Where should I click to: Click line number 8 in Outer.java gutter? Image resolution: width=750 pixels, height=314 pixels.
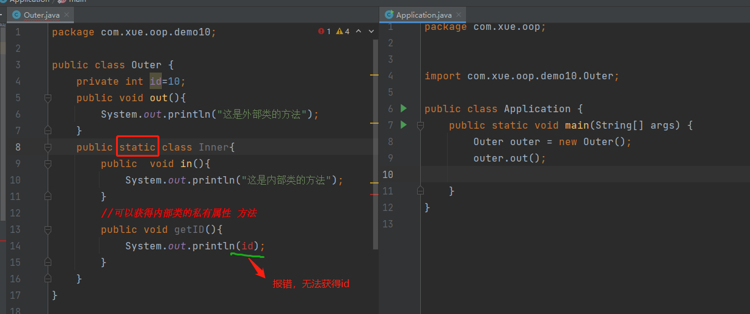18,147
